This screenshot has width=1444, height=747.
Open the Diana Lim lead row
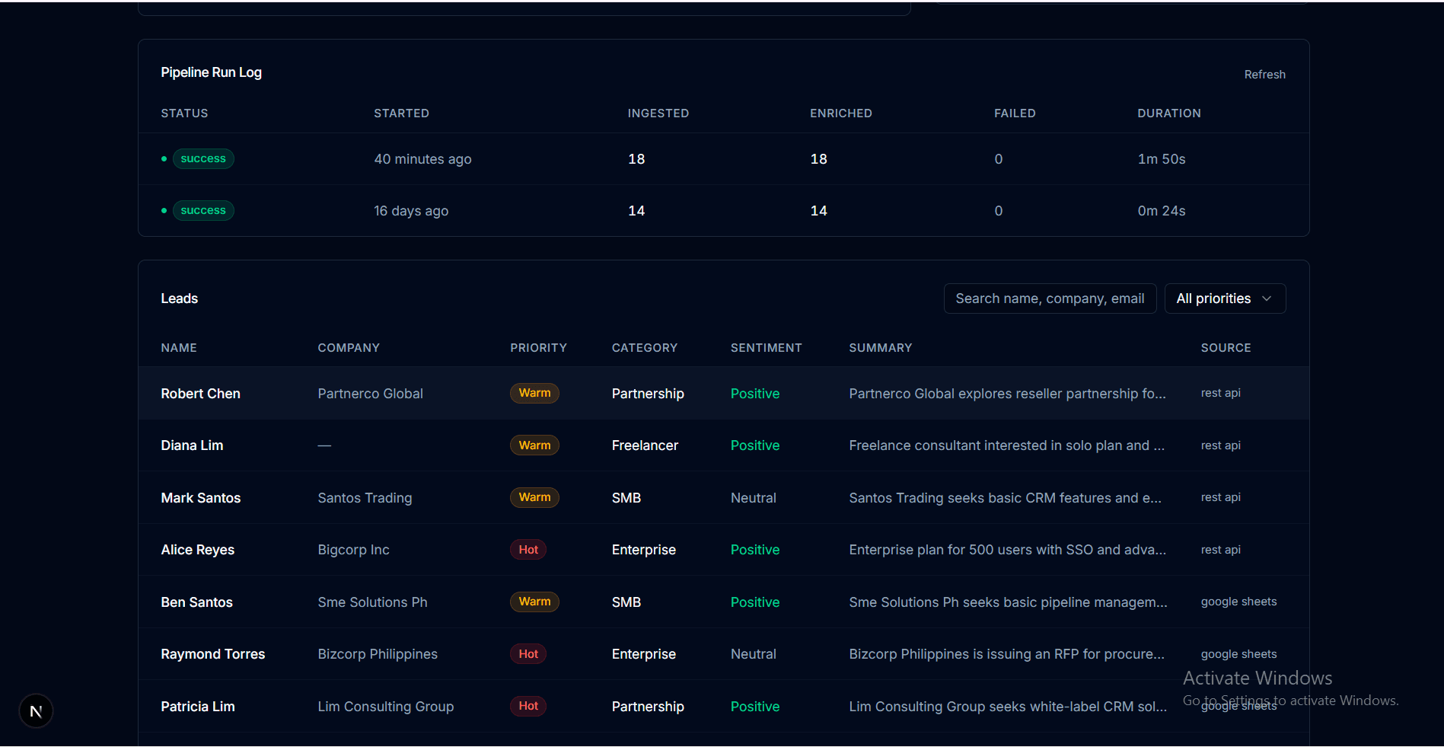click(x=723, y=445)
